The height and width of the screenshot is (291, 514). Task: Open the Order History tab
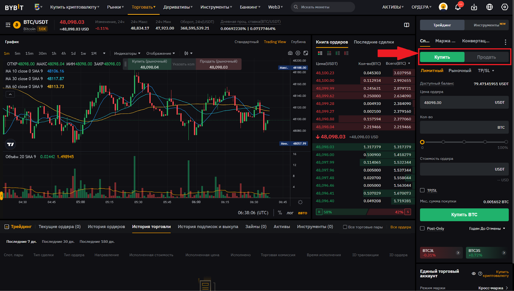106,226
